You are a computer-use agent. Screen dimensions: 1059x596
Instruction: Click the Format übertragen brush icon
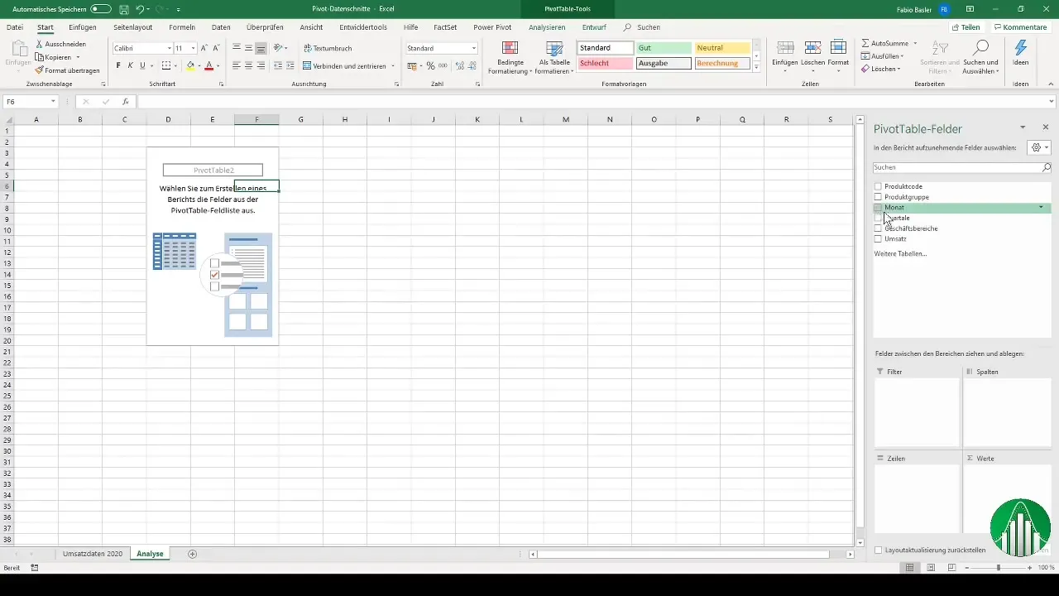point(39,70)
